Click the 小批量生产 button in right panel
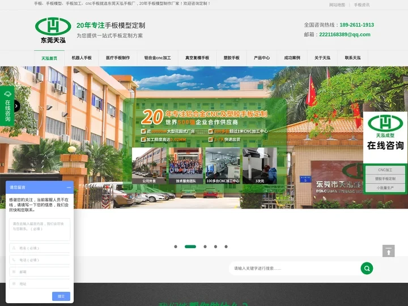 pos(385,188)
